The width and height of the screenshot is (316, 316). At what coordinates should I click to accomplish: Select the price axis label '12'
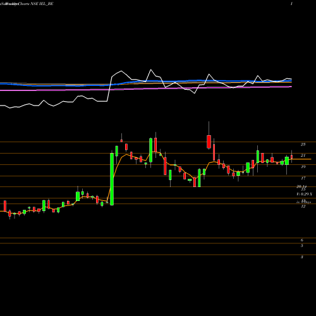(x=303, y=207)
